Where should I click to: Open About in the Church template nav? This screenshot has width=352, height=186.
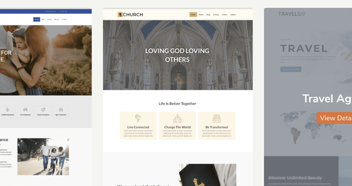point(201,15)
